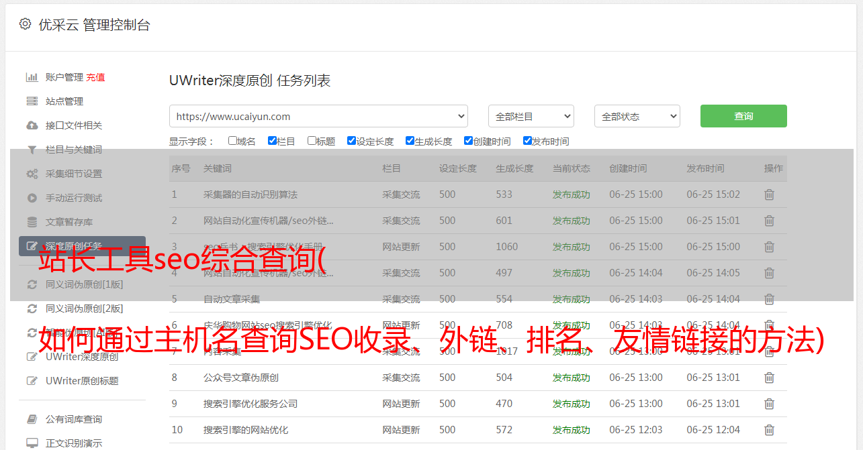
Task: Click the edit icon for UWriter原创标题
Action: point(32,381)
